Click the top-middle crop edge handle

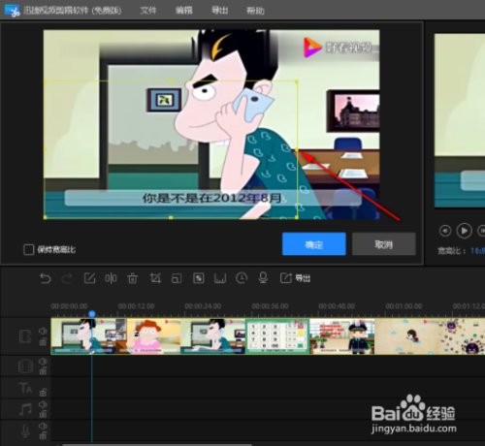[x=171, y=81]
